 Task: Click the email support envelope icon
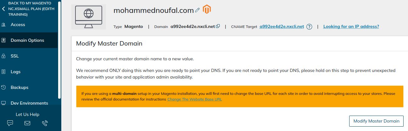[27, 123]
